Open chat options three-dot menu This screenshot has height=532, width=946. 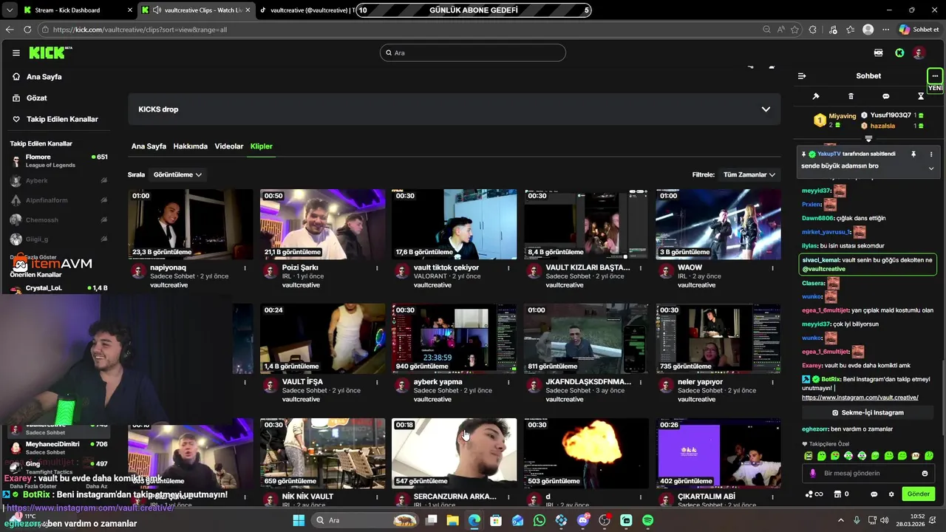[935, 75]
